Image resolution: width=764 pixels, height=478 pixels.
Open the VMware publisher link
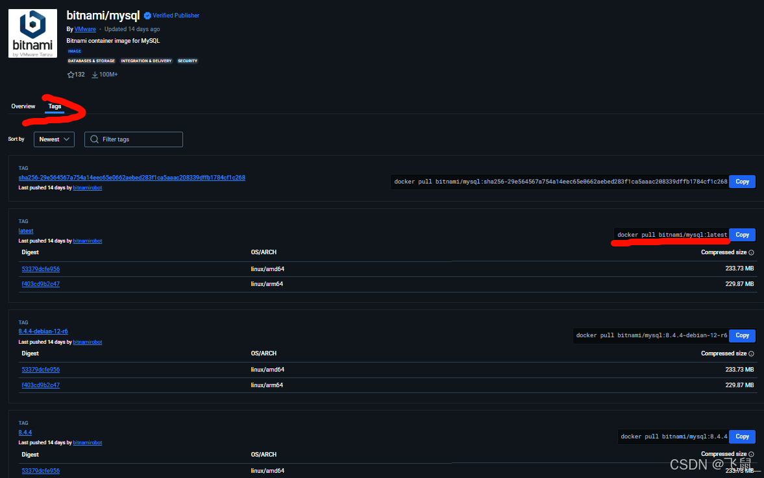click(85, 29)
